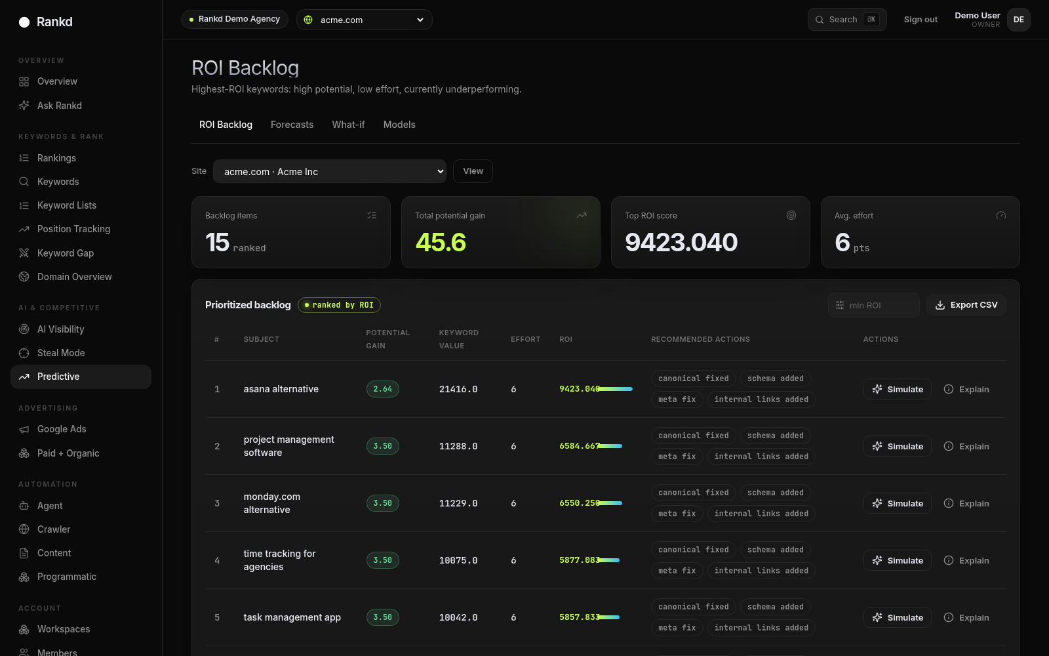Explain time tracking for agencies row
Viewport: 1049px width, 656px height.
(x=966, y=560)
